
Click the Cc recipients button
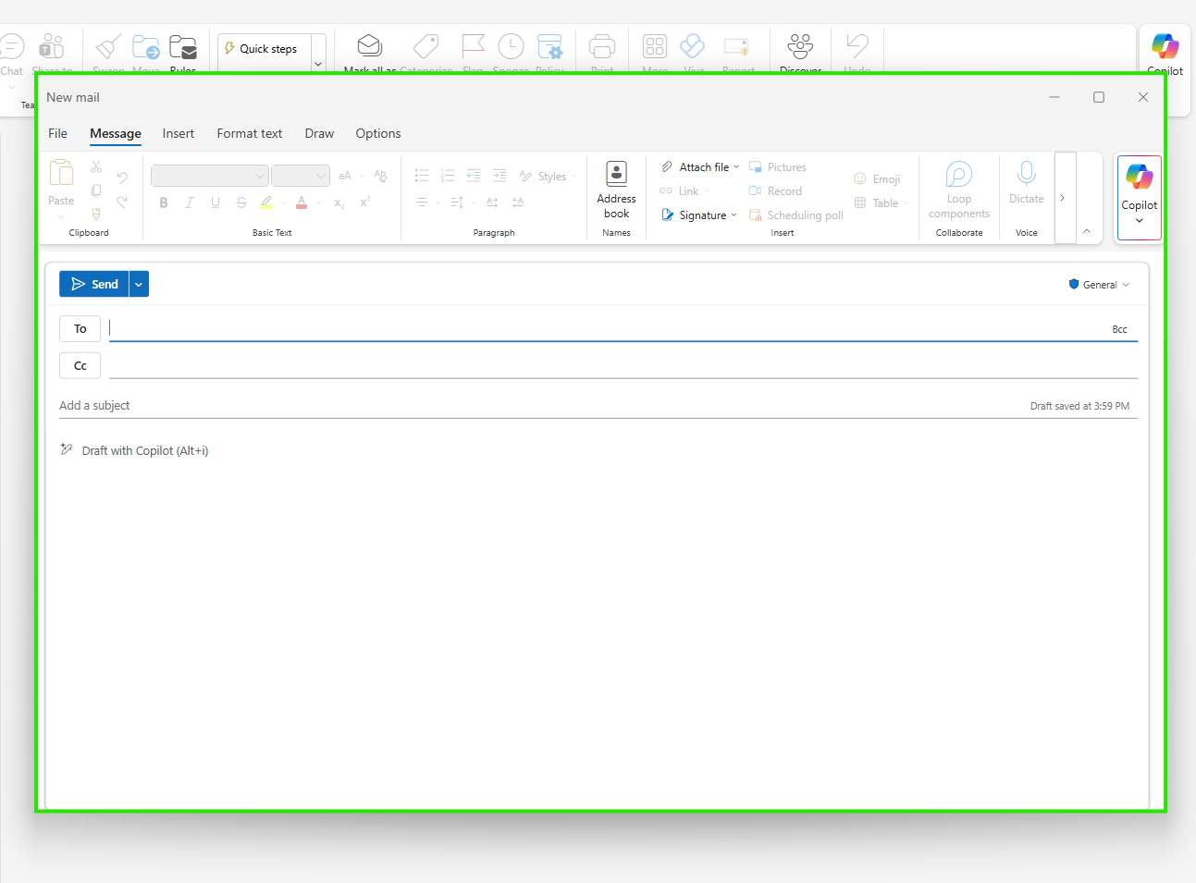click(x=80, y=365)
